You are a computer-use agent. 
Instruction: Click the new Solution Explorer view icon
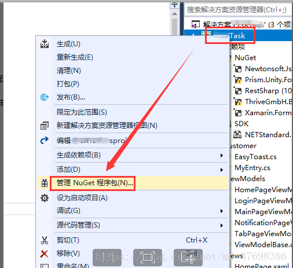45,126
